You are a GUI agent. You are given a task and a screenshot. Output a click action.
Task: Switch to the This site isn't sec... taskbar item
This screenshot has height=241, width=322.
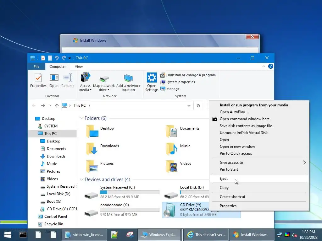pos(206,235)
